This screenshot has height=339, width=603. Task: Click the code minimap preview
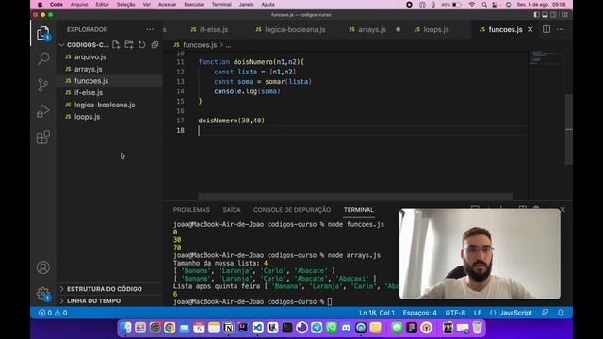pos(546,57)
